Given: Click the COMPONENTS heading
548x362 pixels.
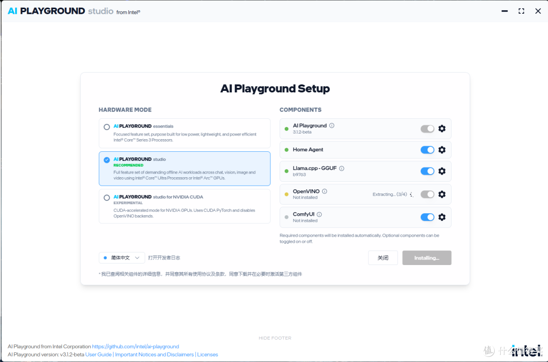Looking at the screenshot, I should [300, 110].
